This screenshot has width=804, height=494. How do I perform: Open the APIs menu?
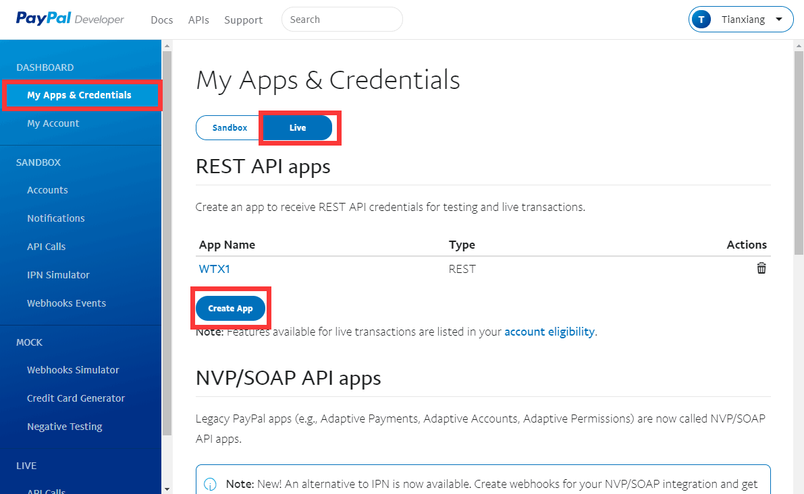tap(198, 20)
